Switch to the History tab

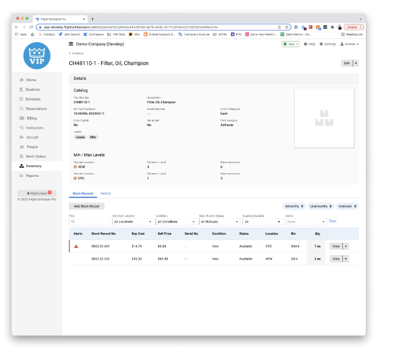tap(105, 194)
